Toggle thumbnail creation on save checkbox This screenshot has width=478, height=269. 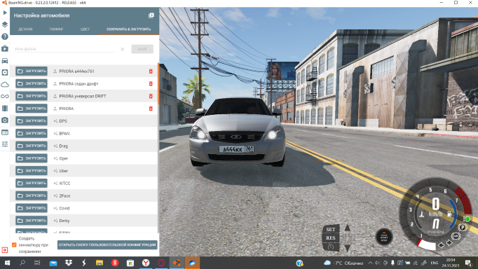14,244
